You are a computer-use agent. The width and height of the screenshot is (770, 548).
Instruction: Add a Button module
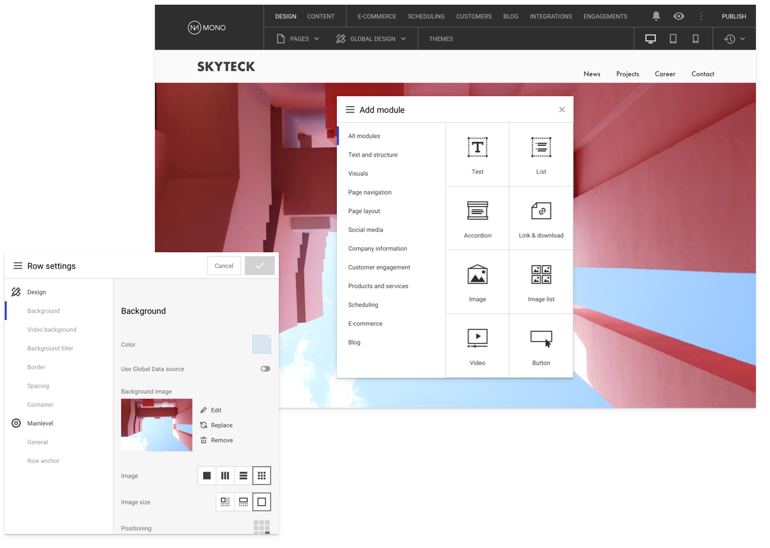click(x=541, y=346)
